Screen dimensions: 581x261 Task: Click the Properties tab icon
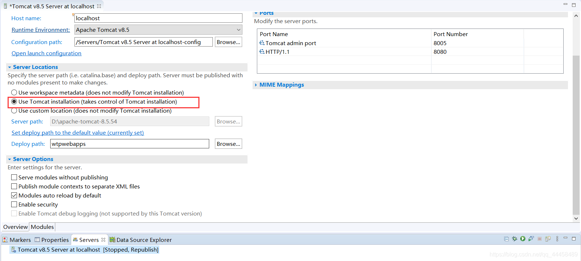click(x=37, y=240)
